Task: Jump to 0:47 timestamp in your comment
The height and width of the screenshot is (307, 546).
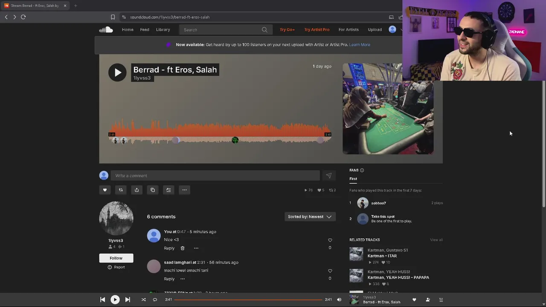Action: point(182,232)
